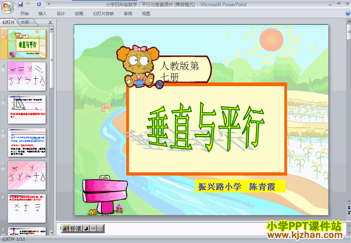
Task: Toggle IME half/full-width moon icon
Action: 86,229
